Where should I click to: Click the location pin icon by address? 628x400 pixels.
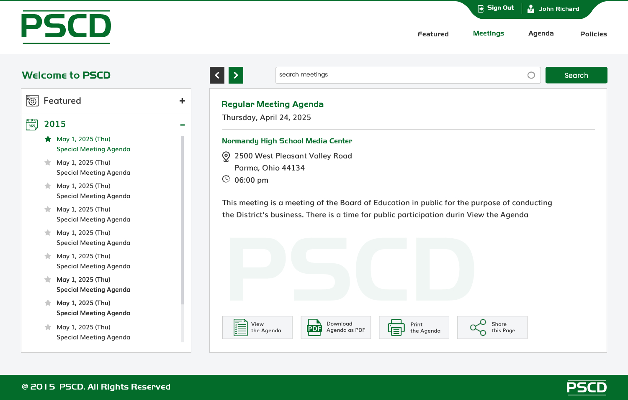coord(226,157)
